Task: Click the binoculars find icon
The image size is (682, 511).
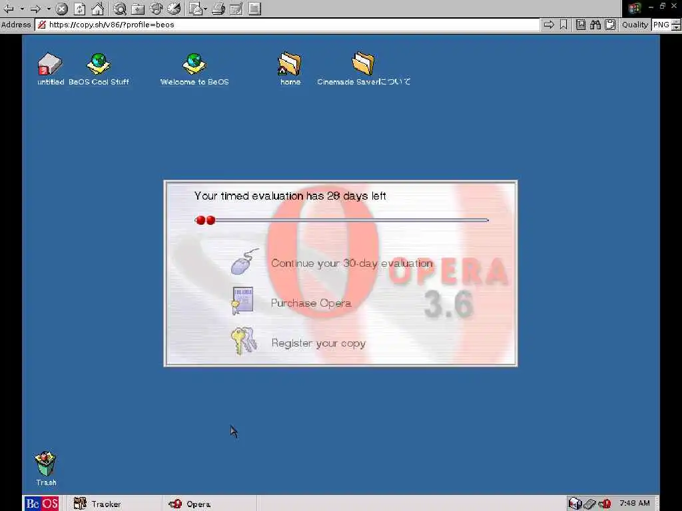Action: (x=595, y=25)
